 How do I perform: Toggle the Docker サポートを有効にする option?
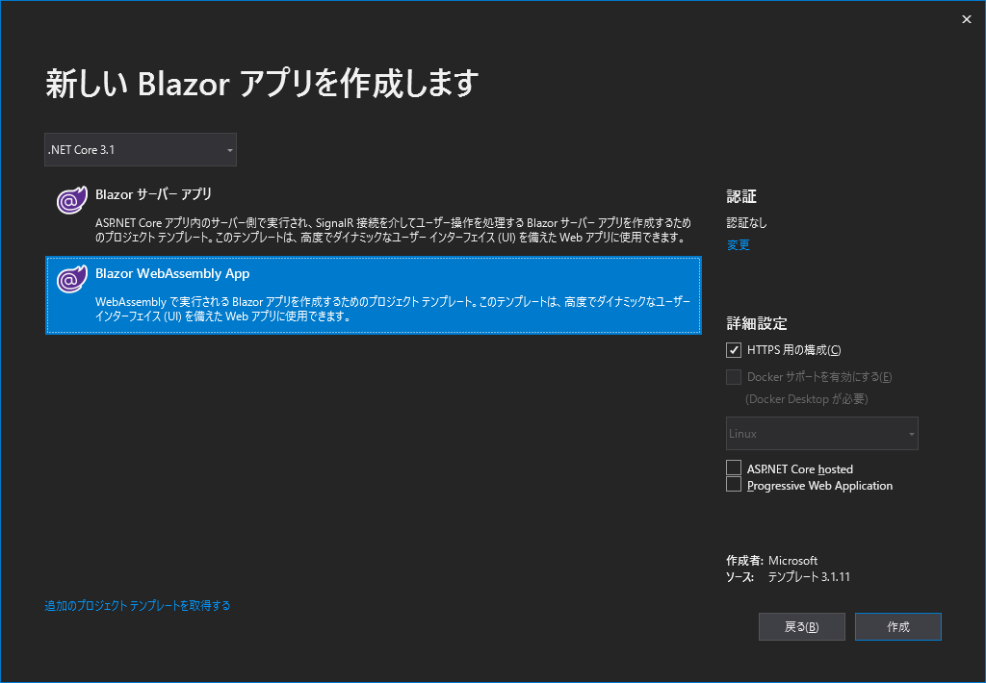(x=733, y=376)
